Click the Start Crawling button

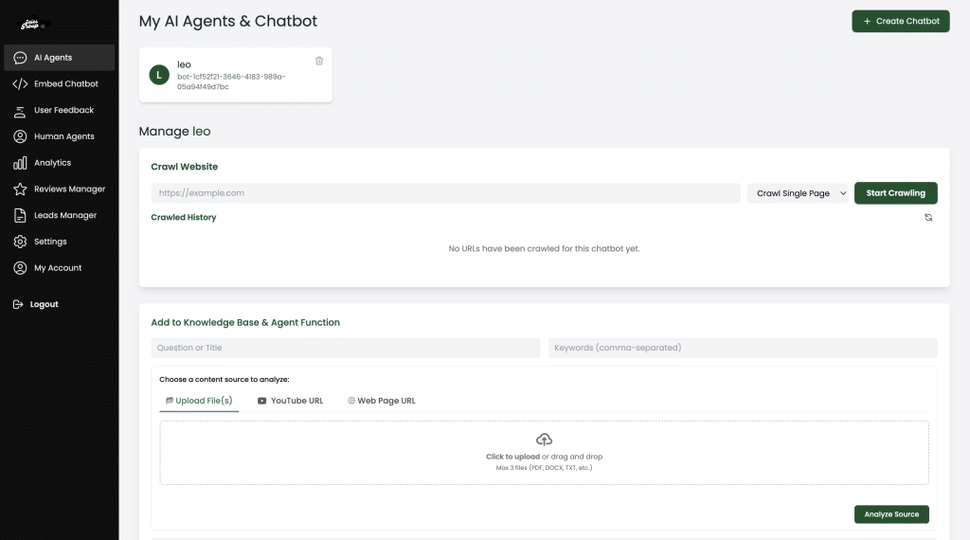895,193
